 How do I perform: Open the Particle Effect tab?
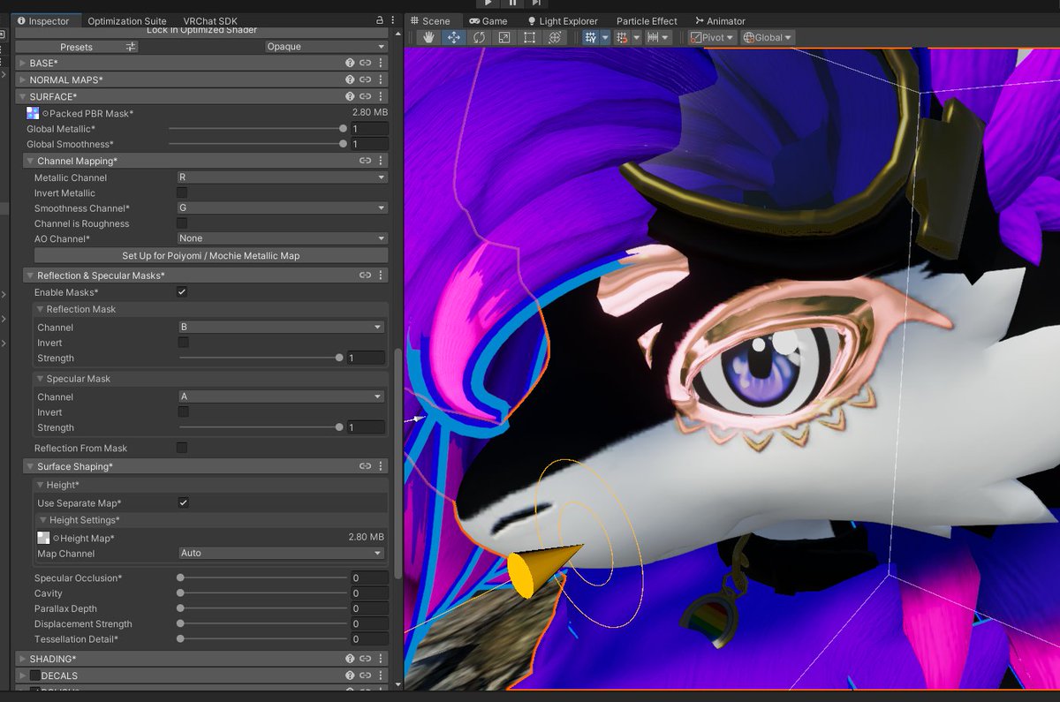[x=647, y=21]
